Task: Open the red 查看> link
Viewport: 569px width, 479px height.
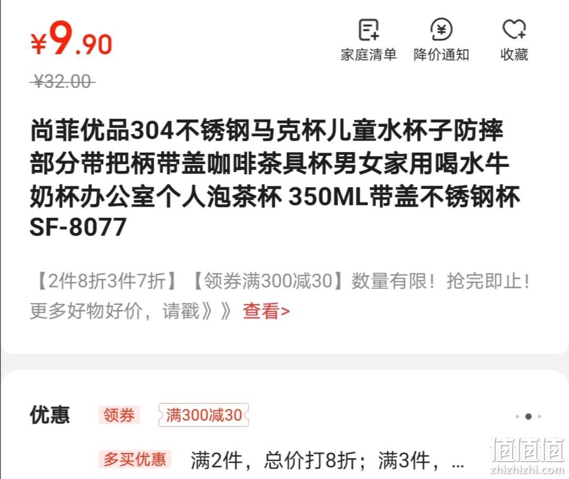Action: pos(266,311)
